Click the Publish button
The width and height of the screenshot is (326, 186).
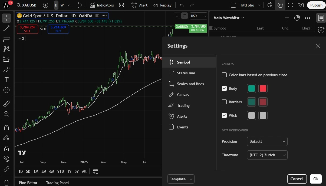[316, 5]
